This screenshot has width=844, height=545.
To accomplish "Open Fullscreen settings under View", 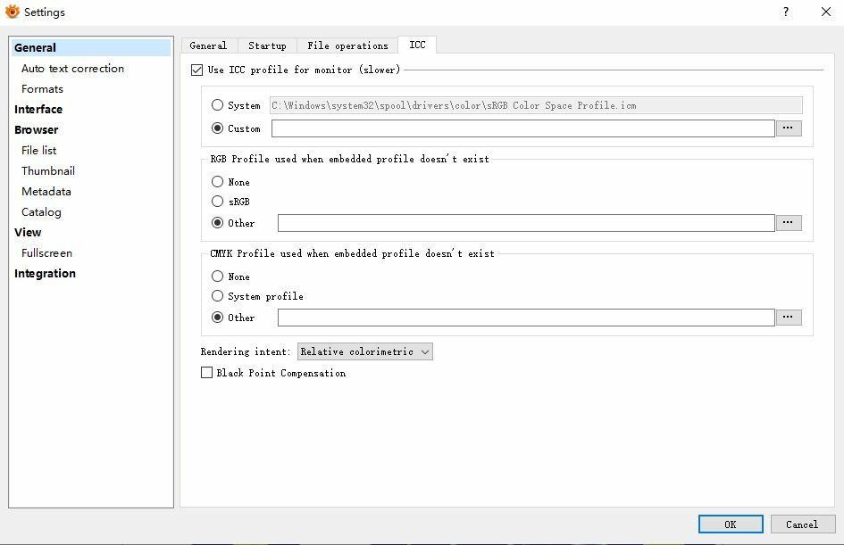I will [46, 253].
